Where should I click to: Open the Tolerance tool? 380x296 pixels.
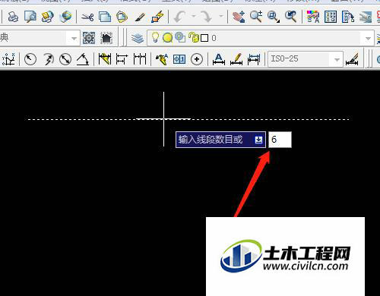coord(179,60)
